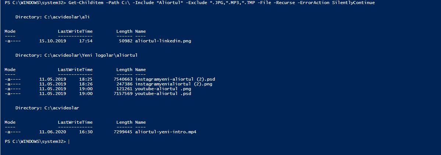441x155 pixels.
Task: Click the first LastWriteTime column header
Action: [75, 31]
